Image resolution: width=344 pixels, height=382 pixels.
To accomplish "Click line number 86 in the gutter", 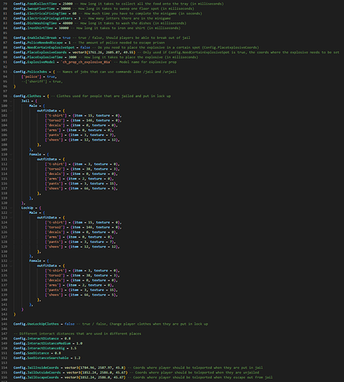I will (x=5, y=37).
